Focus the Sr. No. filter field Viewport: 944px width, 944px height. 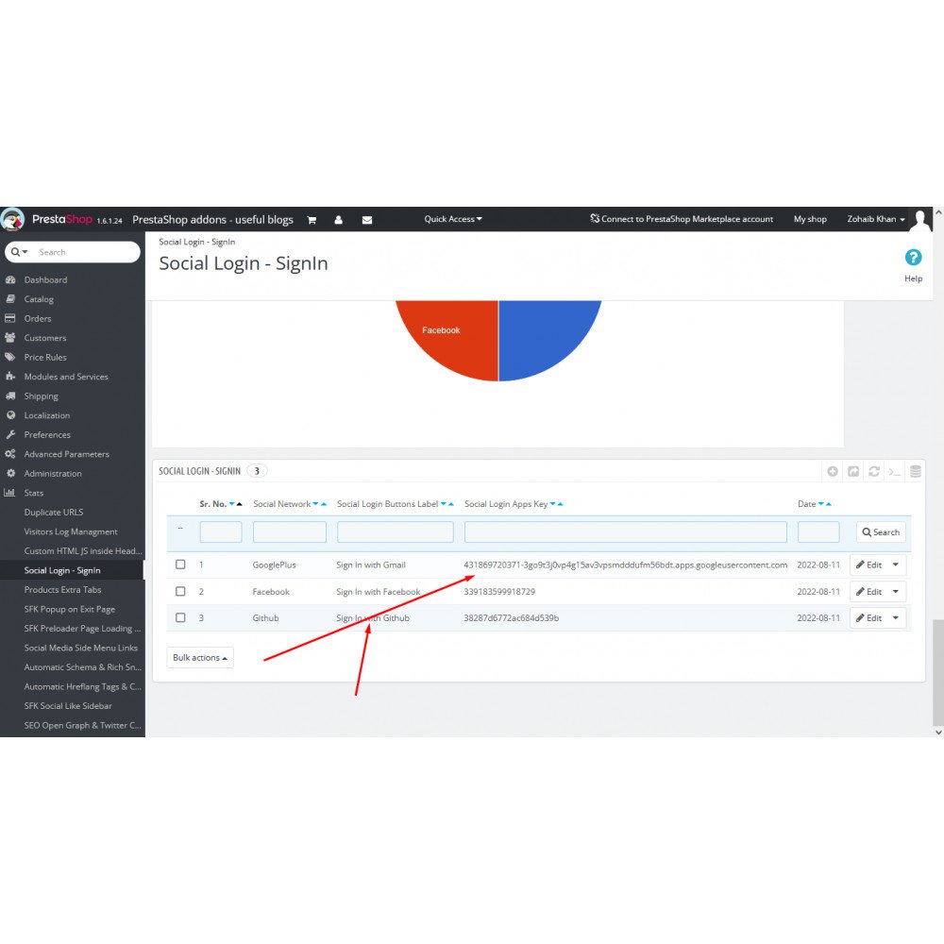pyautogui.click(x=221, y=532)
